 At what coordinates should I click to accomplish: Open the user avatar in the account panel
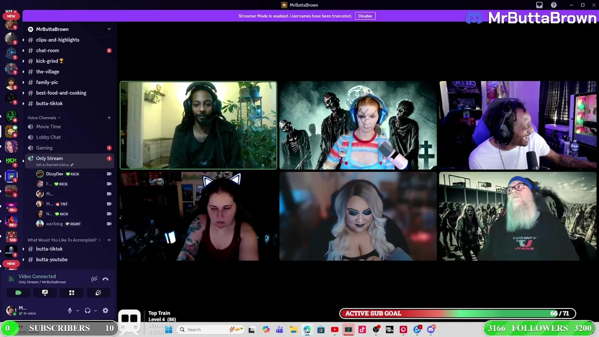(x=11, y=310)
